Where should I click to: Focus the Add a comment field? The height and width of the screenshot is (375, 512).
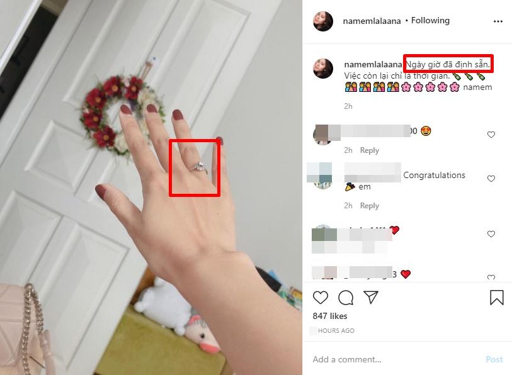pos(395,359)
